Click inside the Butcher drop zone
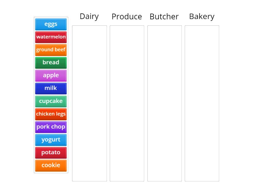Viewport: 253px width, 190px height. click(164, 103)
